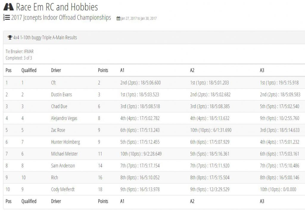Image resolution: width=305 pixels, height=212 pixels.
Task: Click the Pos label in the table footer row
Action: pyautogui.click(x=9, y=201)
